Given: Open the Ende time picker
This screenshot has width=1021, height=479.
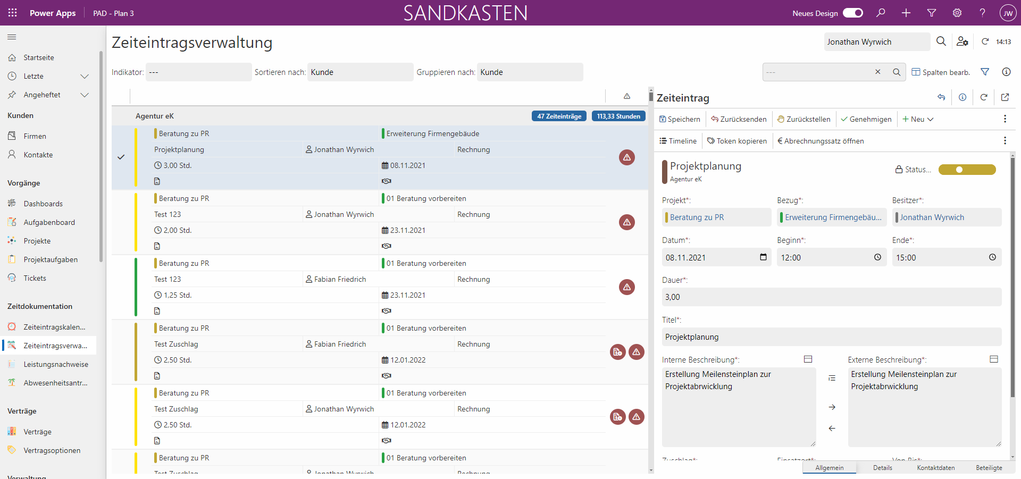Looking at the screenshot, I should coord(992,257).
